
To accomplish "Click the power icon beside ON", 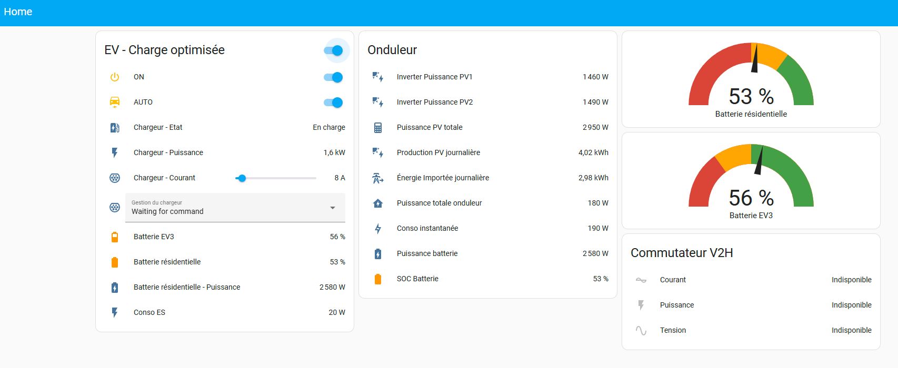I will [115, 77].
